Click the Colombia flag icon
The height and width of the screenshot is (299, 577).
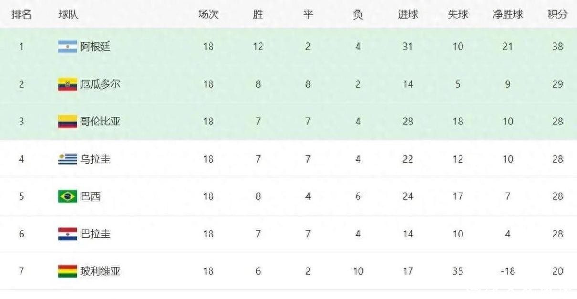pos(67,122)
